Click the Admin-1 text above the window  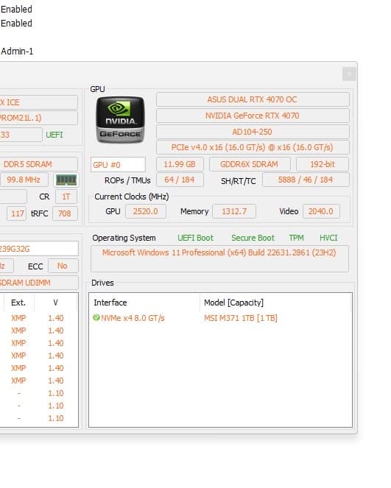click(17, 51)
